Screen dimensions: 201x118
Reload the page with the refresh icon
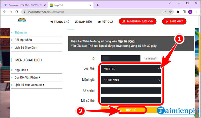[x=17, y=12]
